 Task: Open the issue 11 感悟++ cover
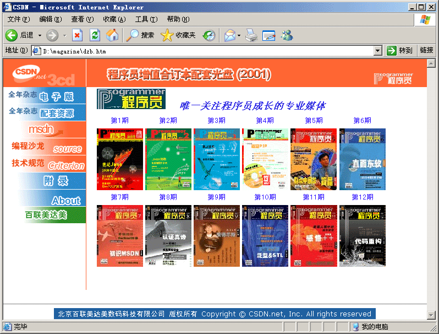click(x=314, y=236)
